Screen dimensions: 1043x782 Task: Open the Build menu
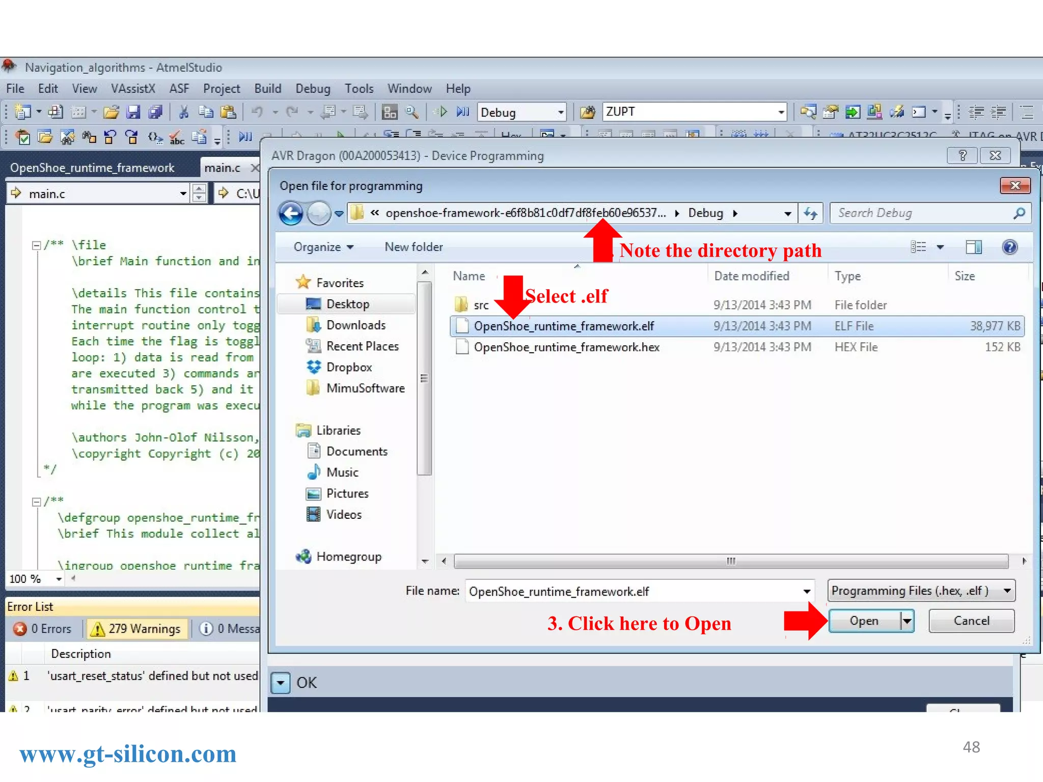268,89
